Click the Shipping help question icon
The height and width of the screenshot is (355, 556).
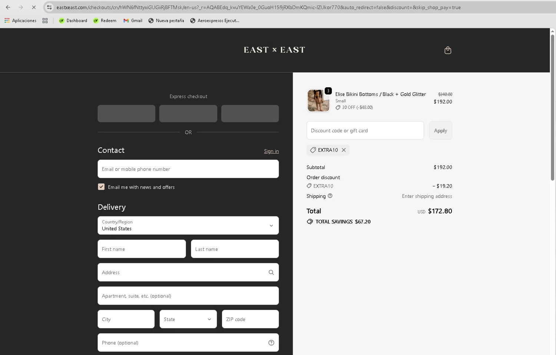[x=330, y=196]
